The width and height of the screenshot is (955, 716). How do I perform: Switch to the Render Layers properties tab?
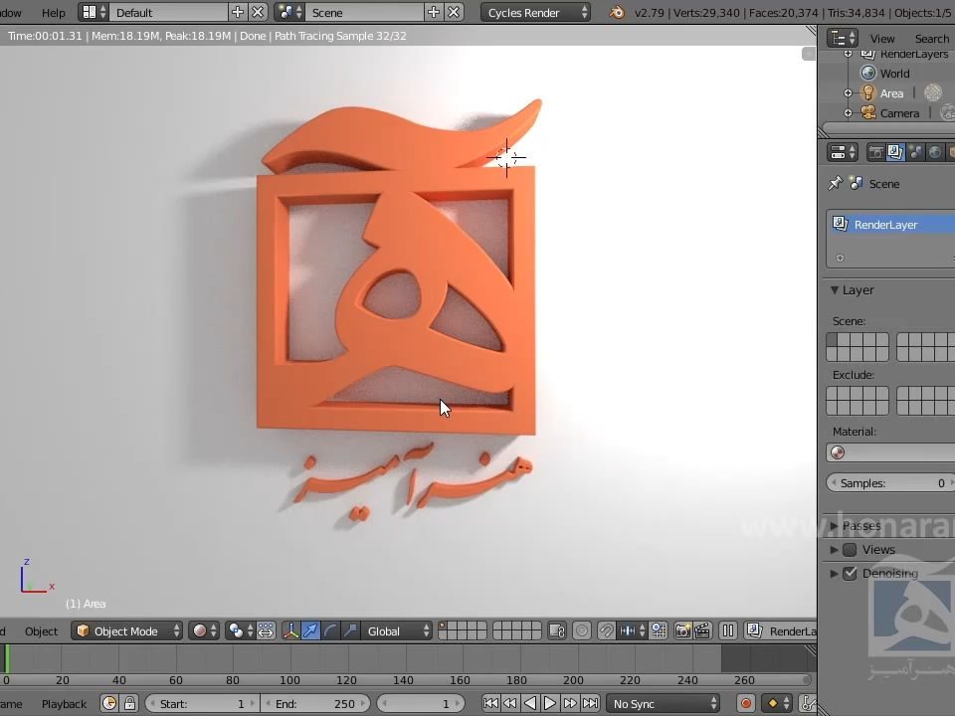pos(895,152)
